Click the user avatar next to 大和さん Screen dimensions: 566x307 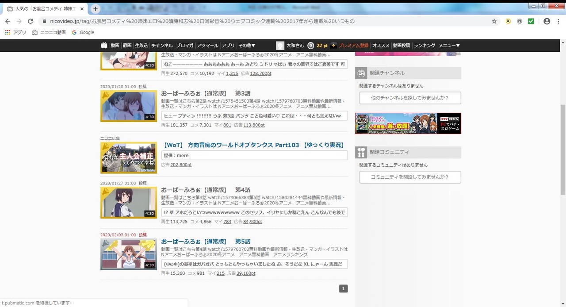[280, 46]
